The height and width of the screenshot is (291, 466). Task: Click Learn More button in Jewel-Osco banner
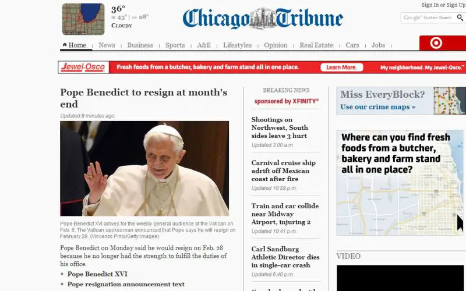(x=342, y=68)
